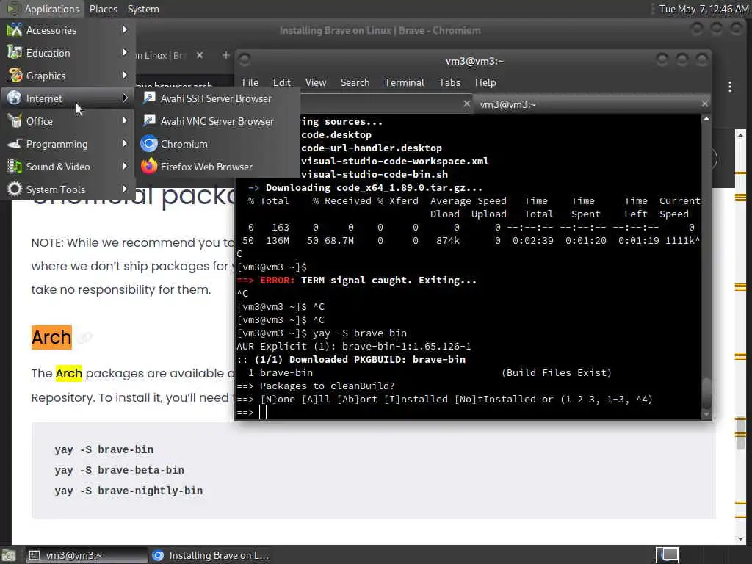Expand Internet submenu arrow
The width and height of the screenshot is (752, 564).
pyautogui.click(x=125, y=98)
